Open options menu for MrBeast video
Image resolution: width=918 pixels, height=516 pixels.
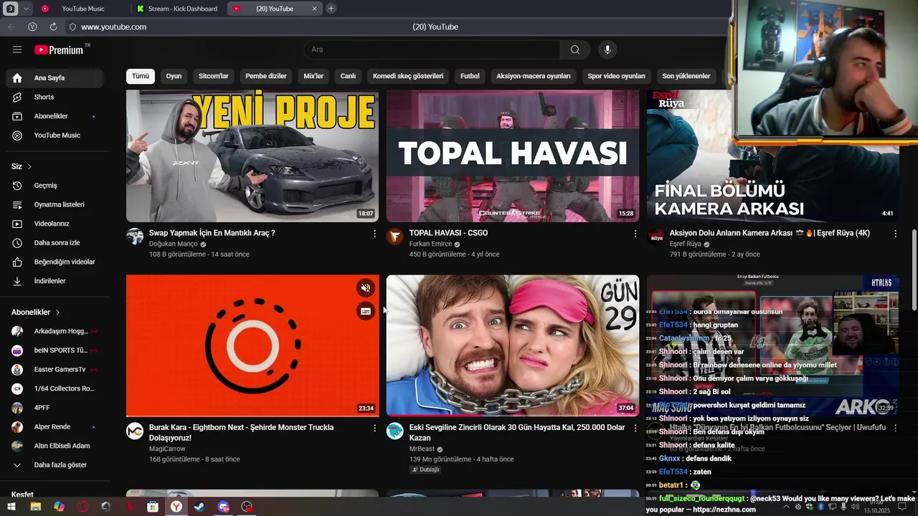click(635, 428)
